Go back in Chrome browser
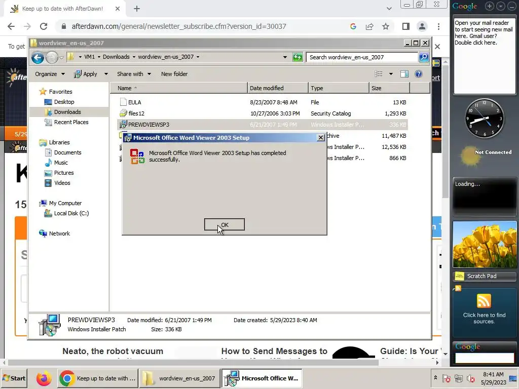This screenshot has height=389, width=519. click(x=11, y=26)
